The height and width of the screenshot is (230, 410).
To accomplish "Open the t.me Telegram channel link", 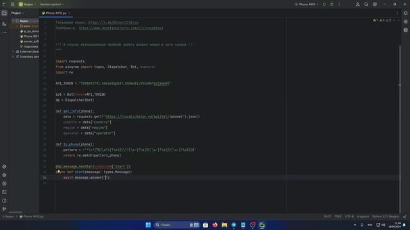I will [113, 23].
